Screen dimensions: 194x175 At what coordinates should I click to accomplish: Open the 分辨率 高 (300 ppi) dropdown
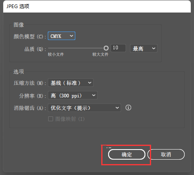pos(72,95)
